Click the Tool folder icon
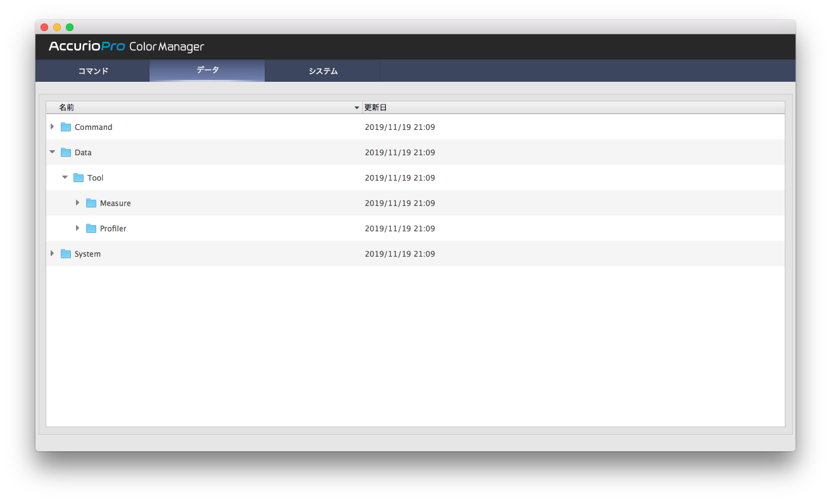This screenshot has height=502, width=831. click(79, 177)
